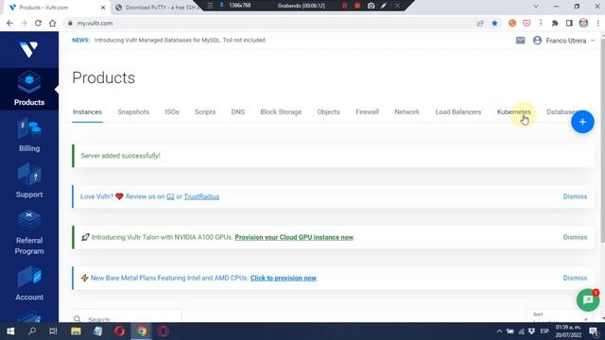Switch to the ISOs tab

pos(172,111)
